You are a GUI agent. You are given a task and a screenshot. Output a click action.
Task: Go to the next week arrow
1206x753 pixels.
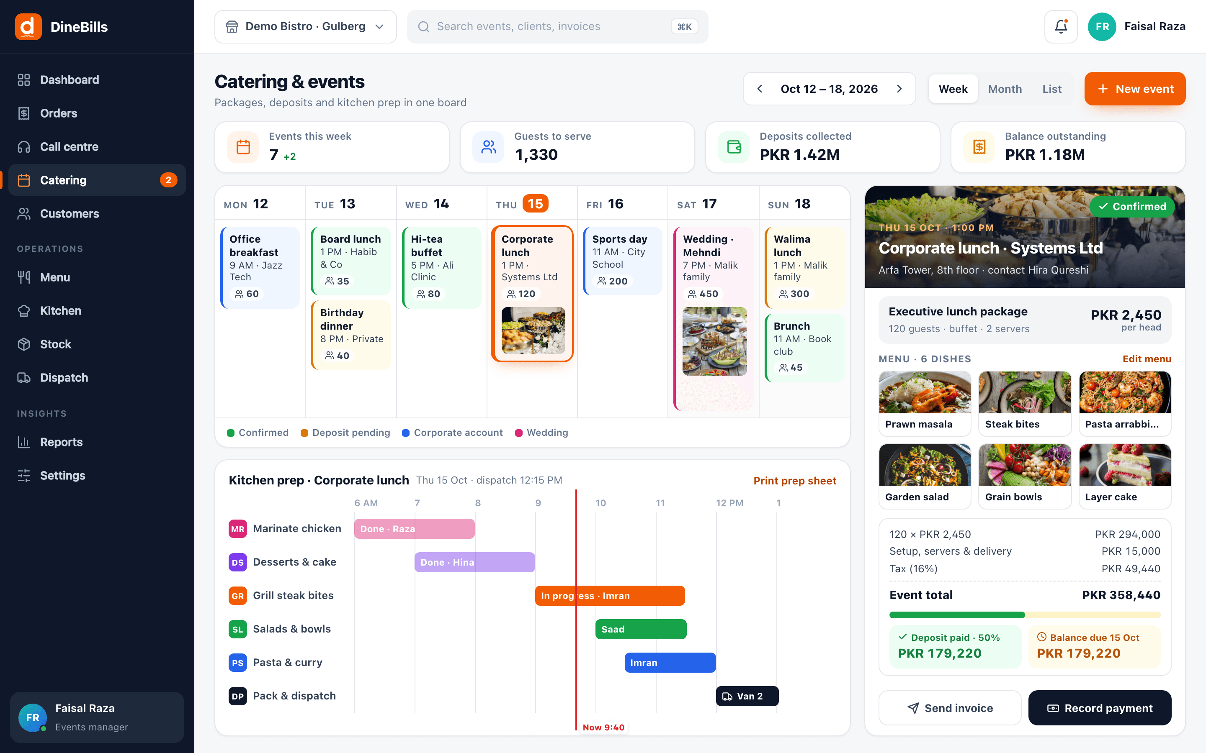pos(899,89)
